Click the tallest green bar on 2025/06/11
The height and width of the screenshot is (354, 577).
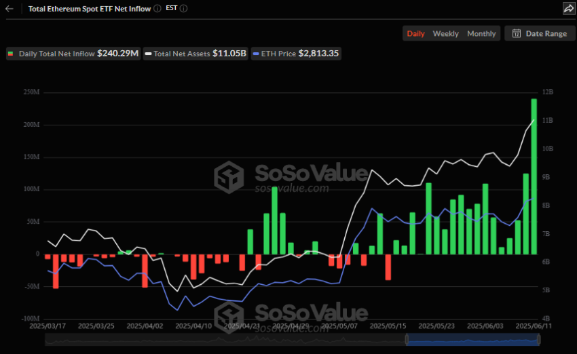tap(534, 176)
